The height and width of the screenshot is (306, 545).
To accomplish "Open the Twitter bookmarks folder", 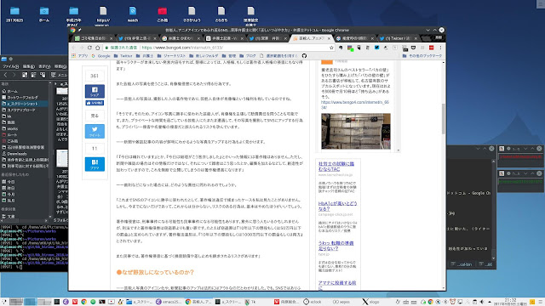I will pyautogui.click(x=123, y=55).
